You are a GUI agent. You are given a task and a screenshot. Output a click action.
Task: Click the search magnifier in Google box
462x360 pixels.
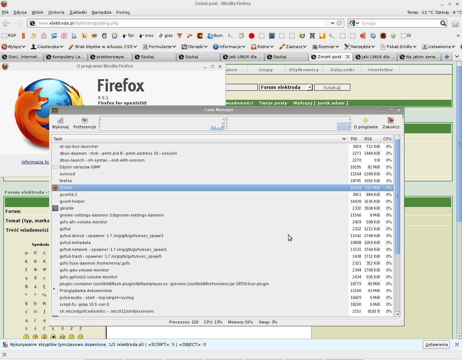coord(443,23)
